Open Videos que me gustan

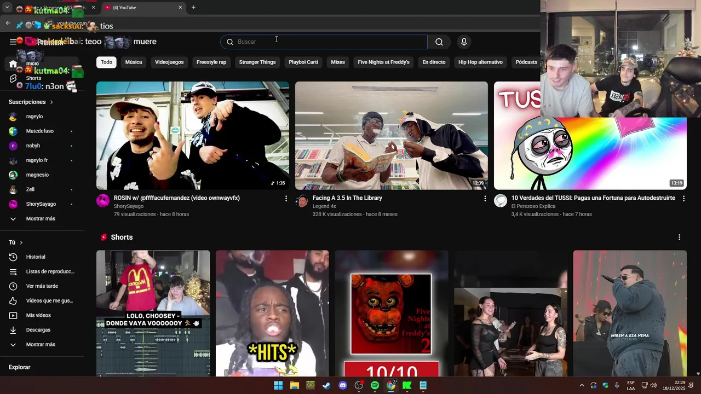42,301
